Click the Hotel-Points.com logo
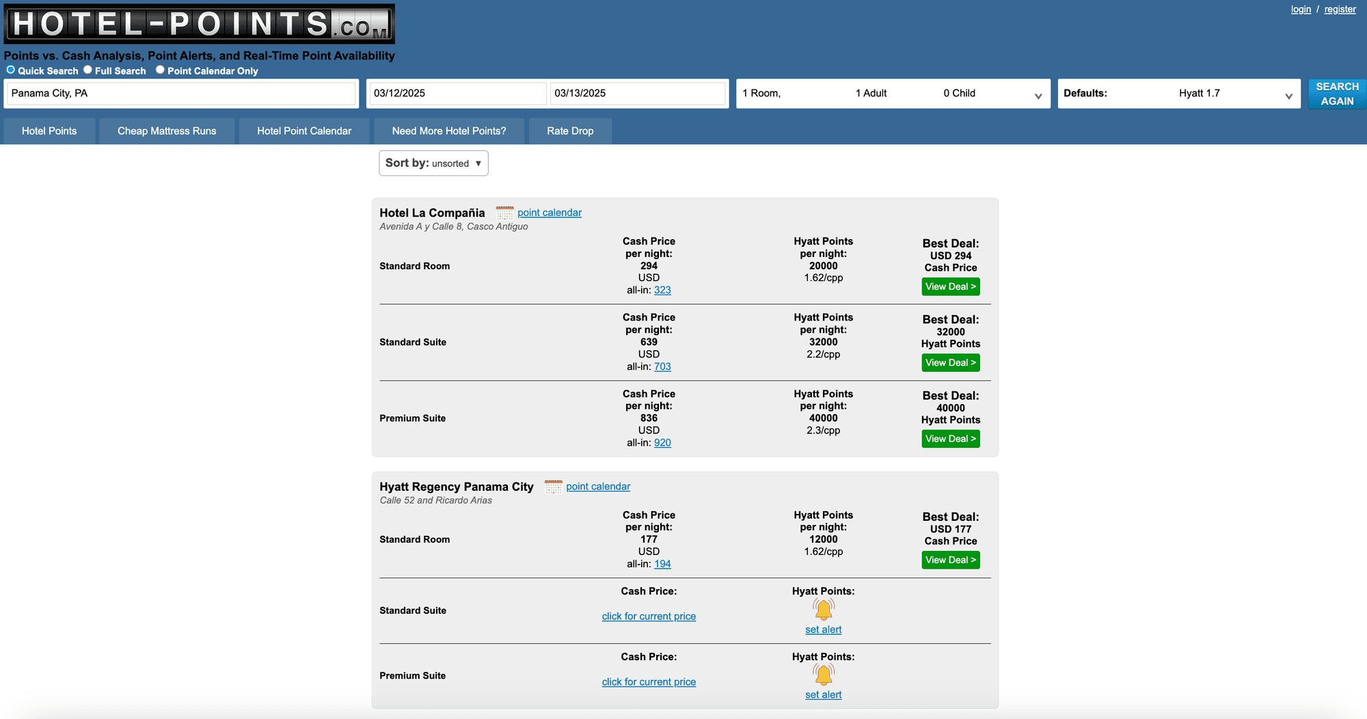Screen dimensions: 1367x719 [x=200, y=24]
